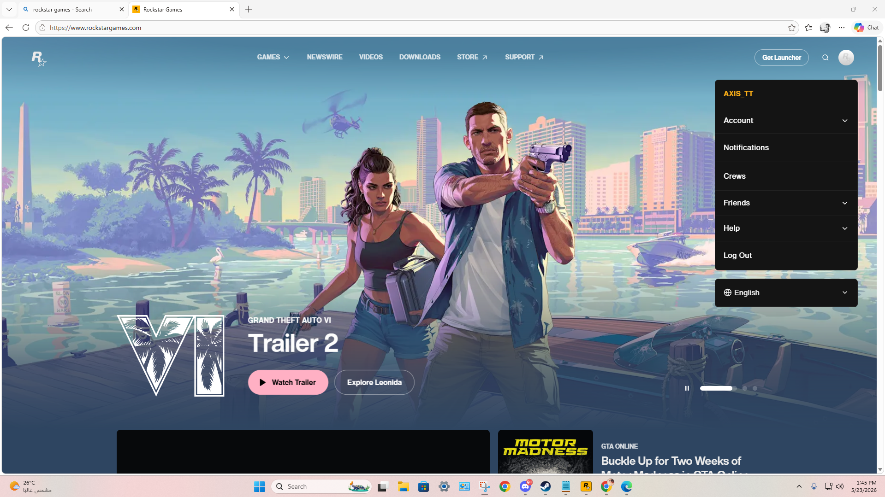
Task: Select the second carousel slide dot
Action: pyautogui.click(x=745, y=388)
